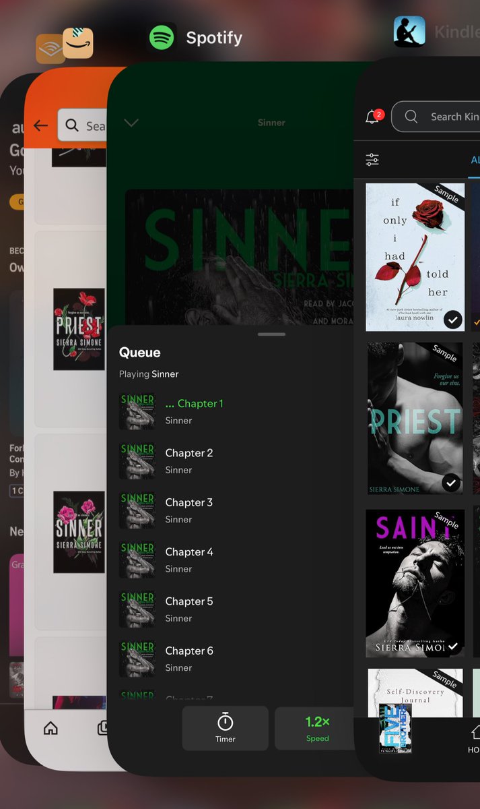This screenshot has height=809, width=480.
Task: Tap the Amazon search box
Action: point(82,125)
